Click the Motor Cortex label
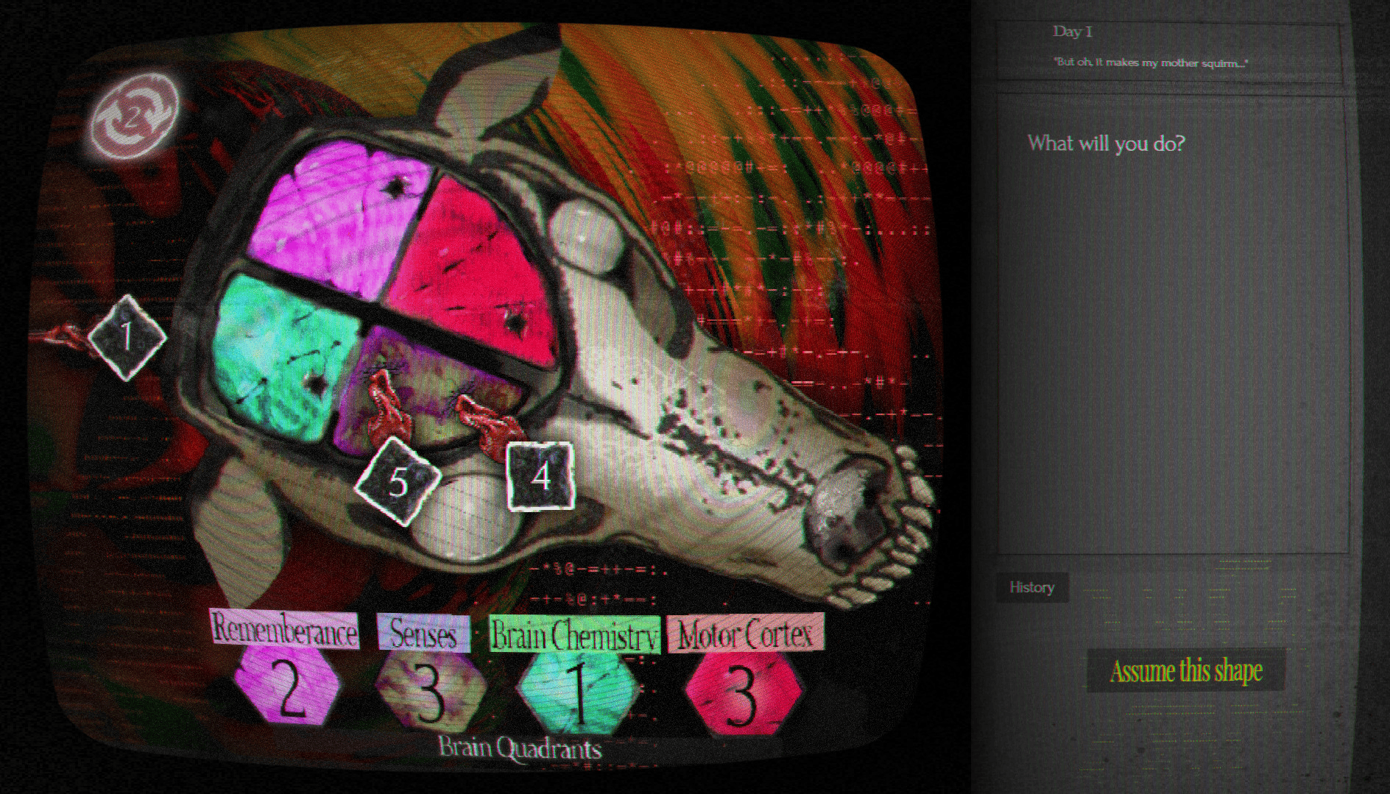Image resolution: width=1390 pixels, height=794 pixels. point(745,633)
